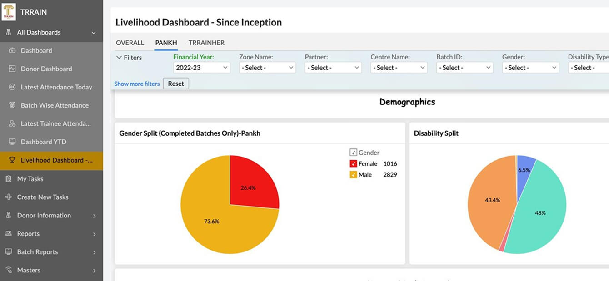Click the TRRAIN logo

(x=10, y=12)
